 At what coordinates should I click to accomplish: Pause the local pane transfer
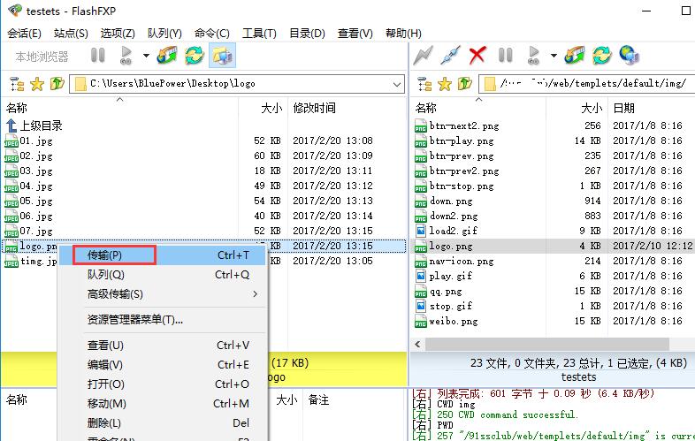point(98,56)
